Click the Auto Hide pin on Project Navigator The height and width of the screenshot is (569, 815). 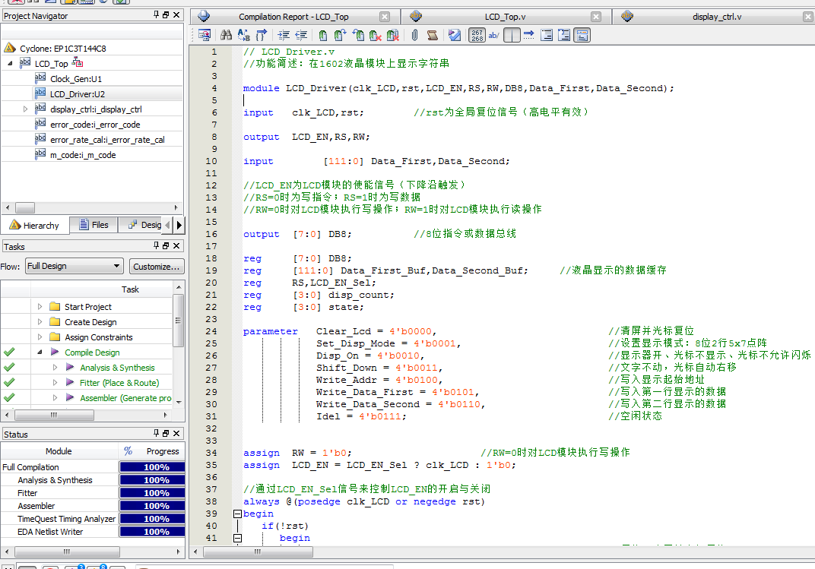point(157,15)
